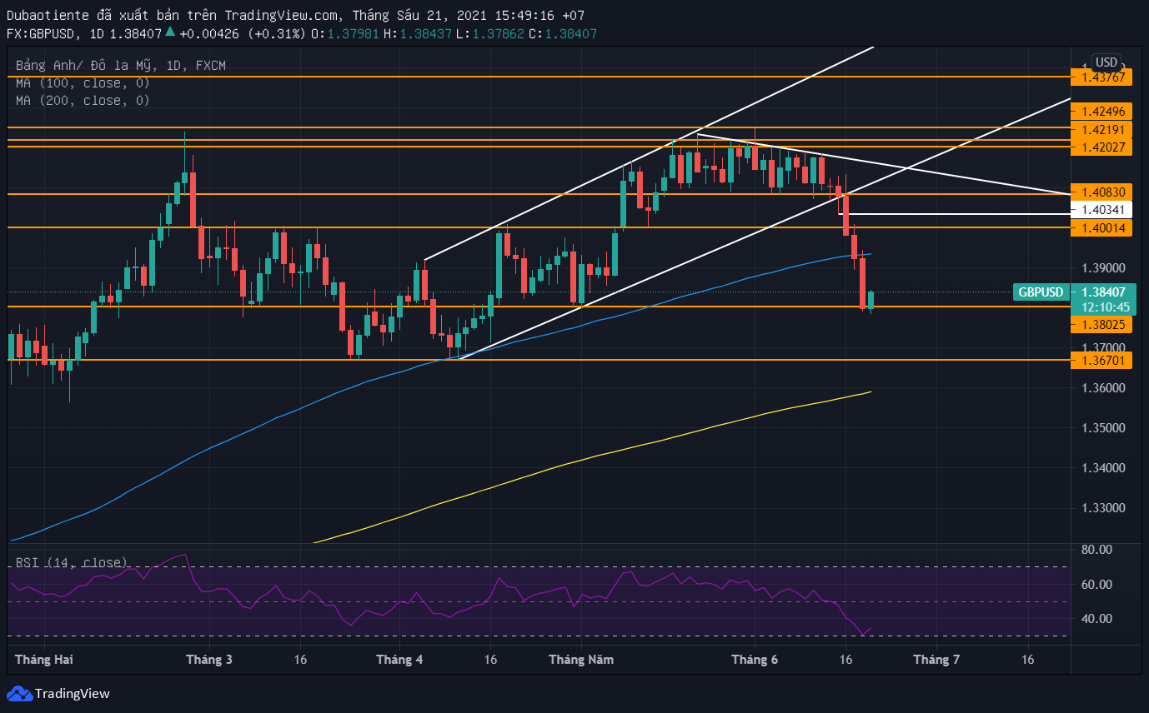Select the 1.42496 price level label

[1102, 111]
